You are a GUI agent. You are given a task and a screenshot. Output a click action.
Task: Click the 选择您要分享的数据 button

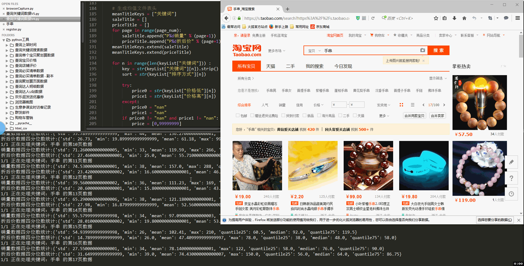pyautogui.click(x=495, y=220)
